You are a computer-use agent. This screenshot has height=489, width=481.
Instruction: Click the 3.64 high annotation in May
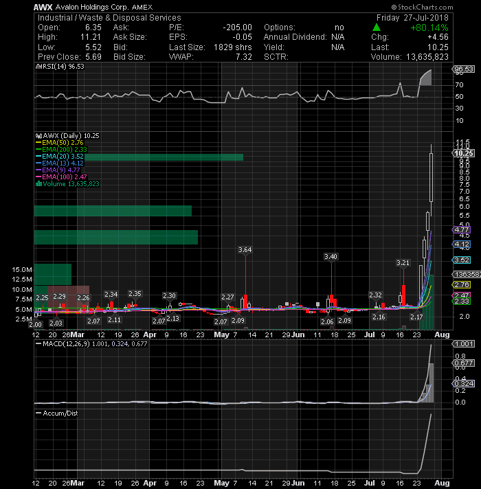(245, 250)
